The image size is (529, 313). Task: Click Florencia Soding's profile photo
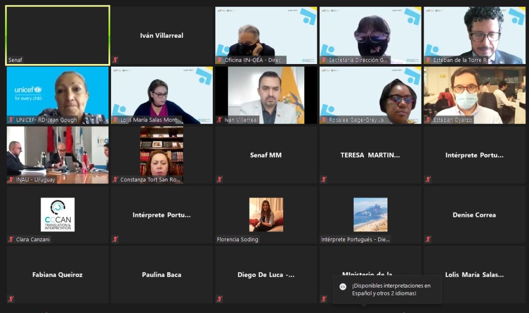(266, 214)
